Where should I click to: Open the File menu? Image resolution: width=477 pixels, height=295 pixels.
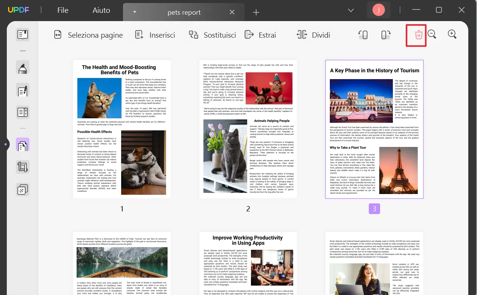63,10
